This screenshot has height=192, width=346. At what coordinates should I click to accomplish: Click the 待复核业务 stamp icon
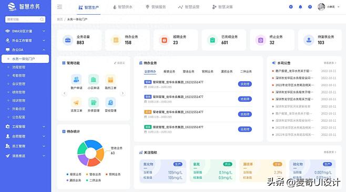(x=309, y=40)
